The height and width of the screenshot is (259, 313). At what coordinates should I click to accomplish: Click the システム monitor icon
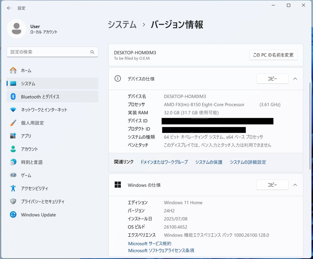click(13, 83)
